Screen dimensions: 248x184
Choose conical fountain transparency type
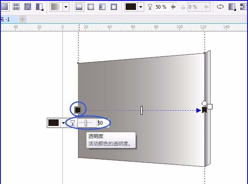click(102, 7)
